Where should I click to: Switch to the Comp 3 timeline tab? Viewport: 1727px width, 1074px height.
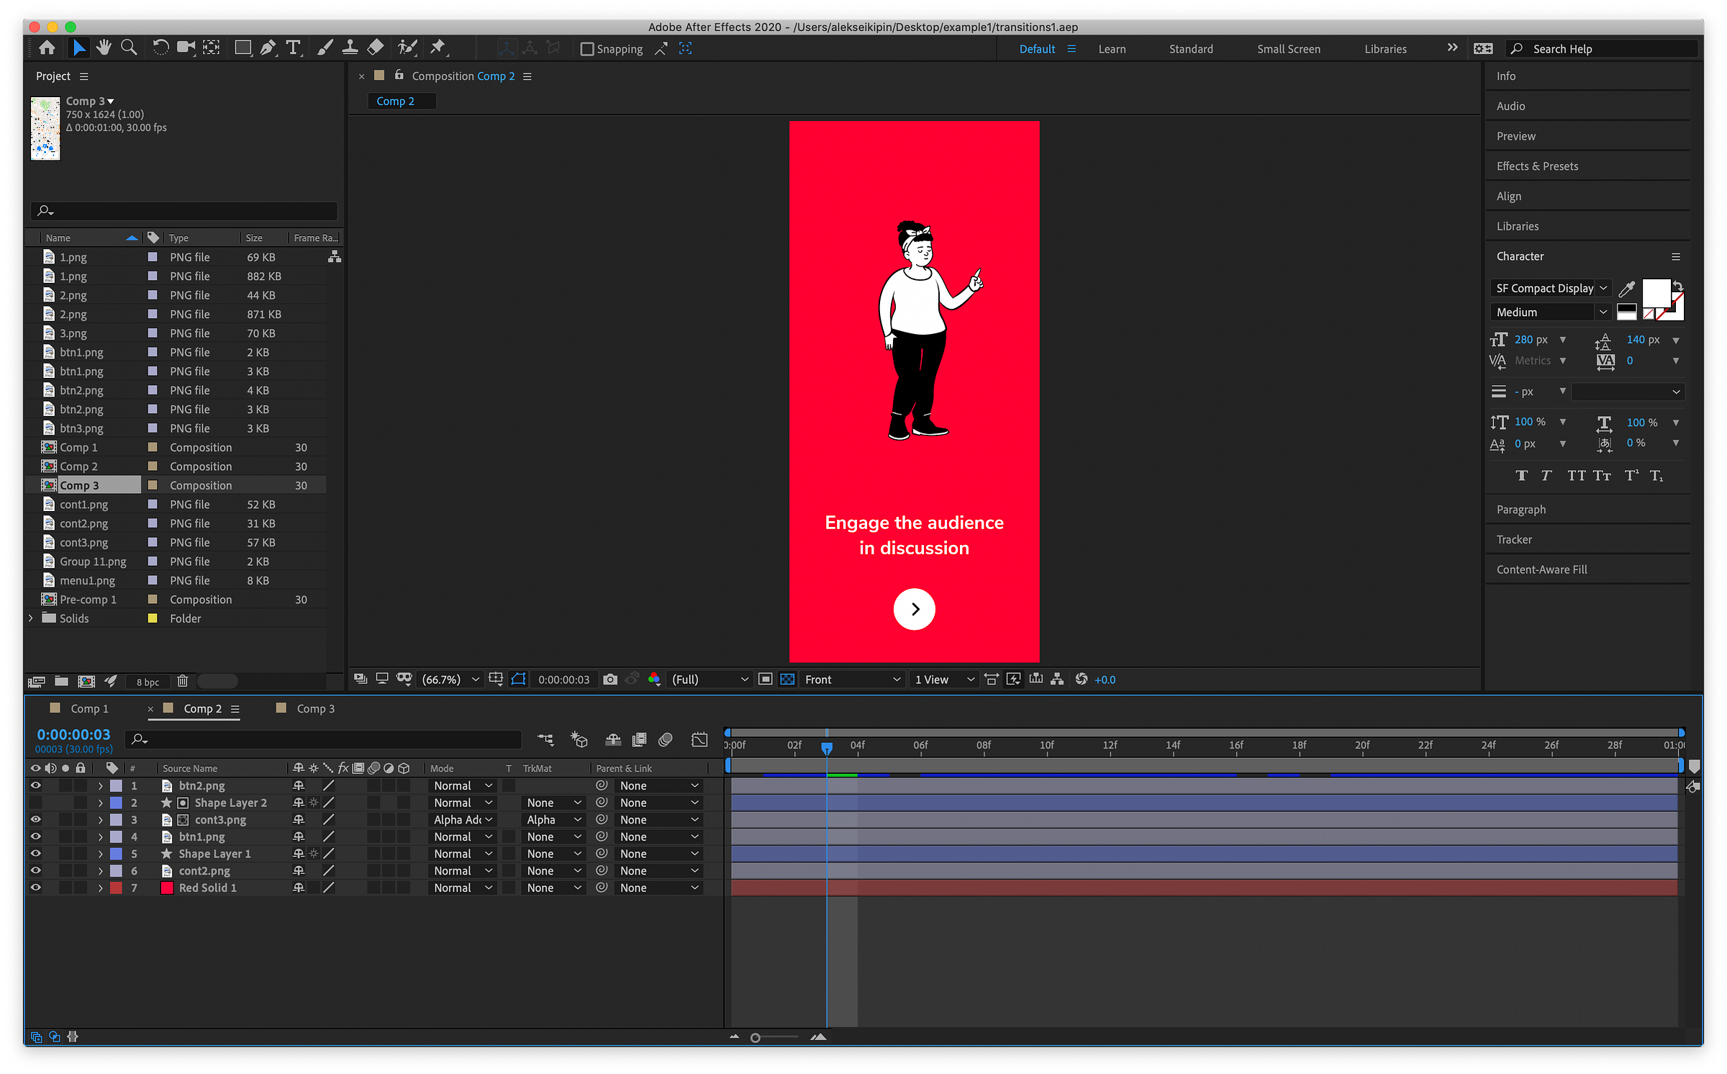click(315, 708)
